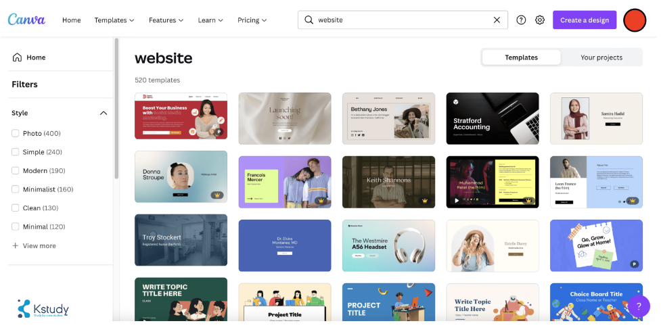Open settings gear icon
The height and width of the screenshot is (336, 661).
click(540, 20)
